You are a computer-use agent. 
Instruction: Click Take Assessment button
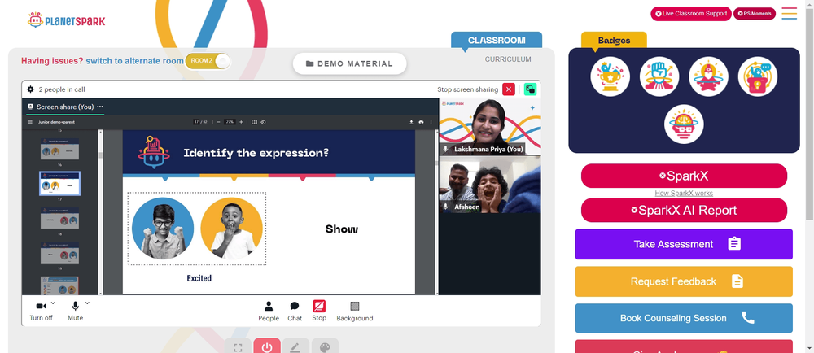(684, 244)
